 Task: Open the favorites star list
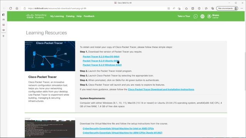tap(206, 8)
